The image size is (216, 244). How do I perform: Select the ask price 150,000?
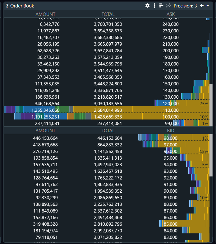pos(170,84)
